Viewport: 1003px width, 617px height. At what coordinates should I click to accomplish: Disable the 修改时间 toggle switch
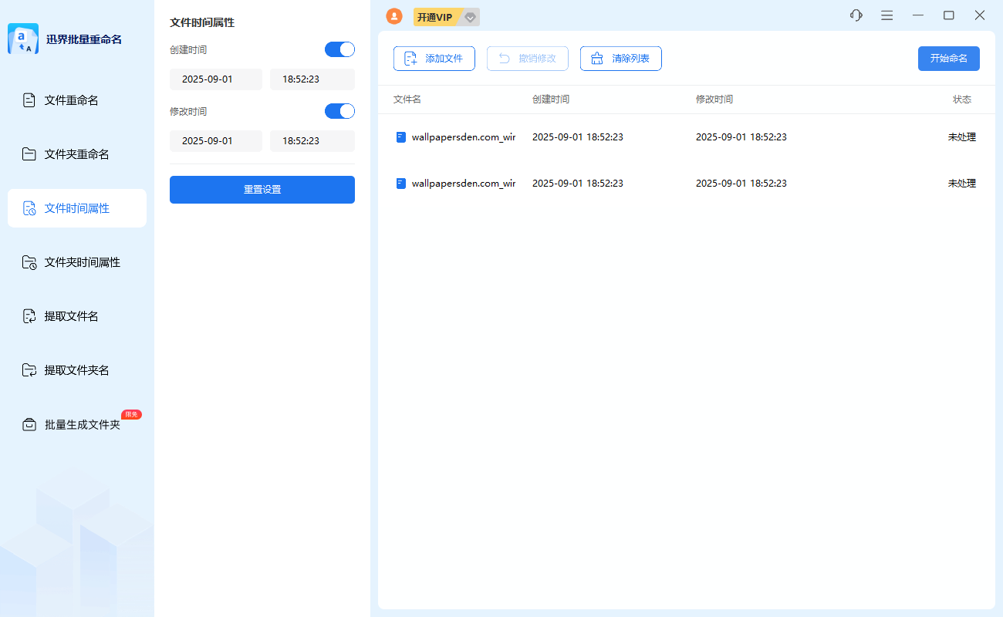click(339, 110)
